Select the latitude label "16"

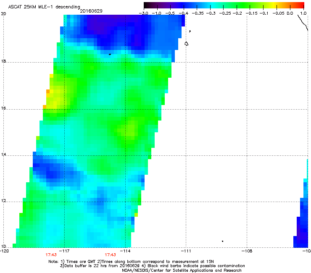pyautogui.click(x=3, y=108)
